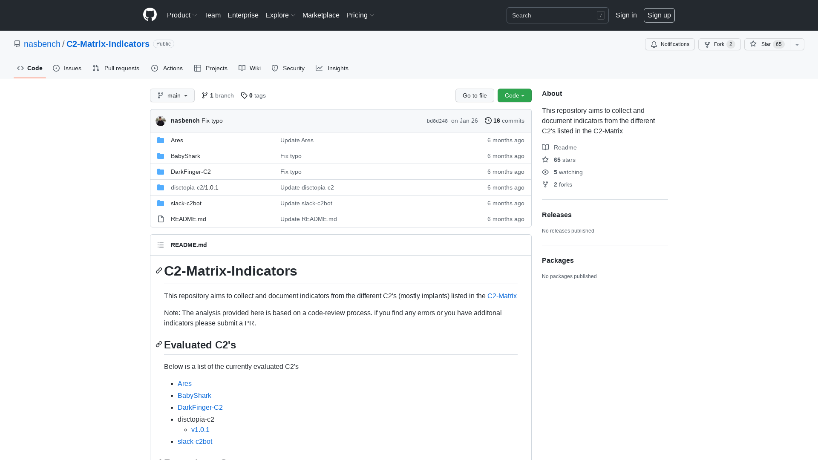Switch to the Projects tab
Viewport: 818px width, 460px height.
coord(211,68)
